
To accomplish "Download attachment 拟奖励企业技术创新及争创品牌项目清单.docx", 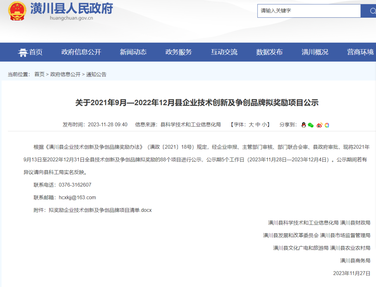I will coord(100,210).
